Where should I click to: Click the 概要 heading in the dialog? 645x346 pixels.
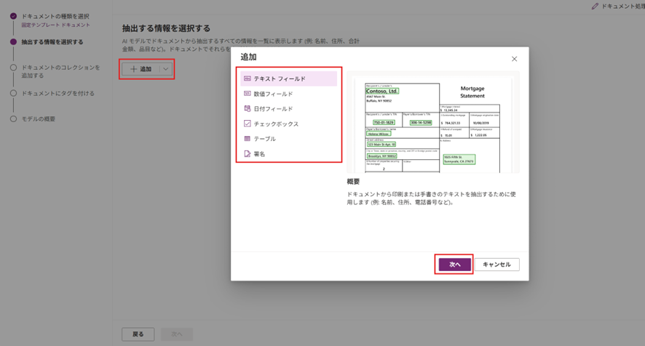[x=353, y=181]
